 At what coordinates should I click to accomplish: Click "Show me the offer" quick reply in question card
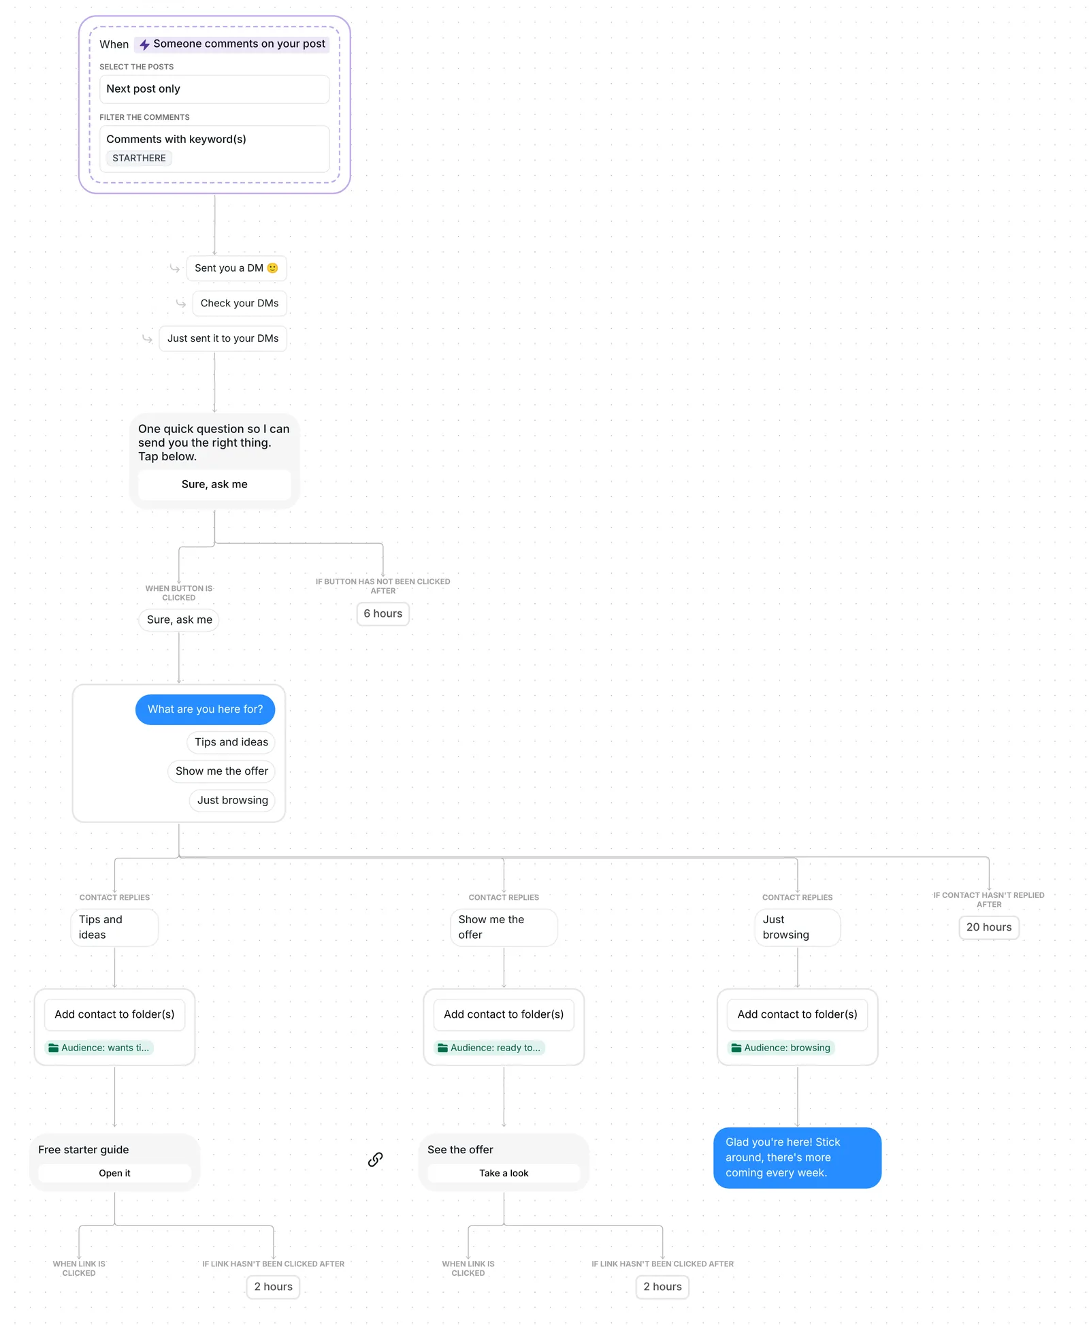pos(222,771)
